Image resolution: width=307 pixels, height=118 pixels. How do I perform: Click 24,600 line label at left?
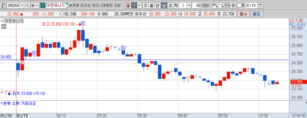(6, 57)
